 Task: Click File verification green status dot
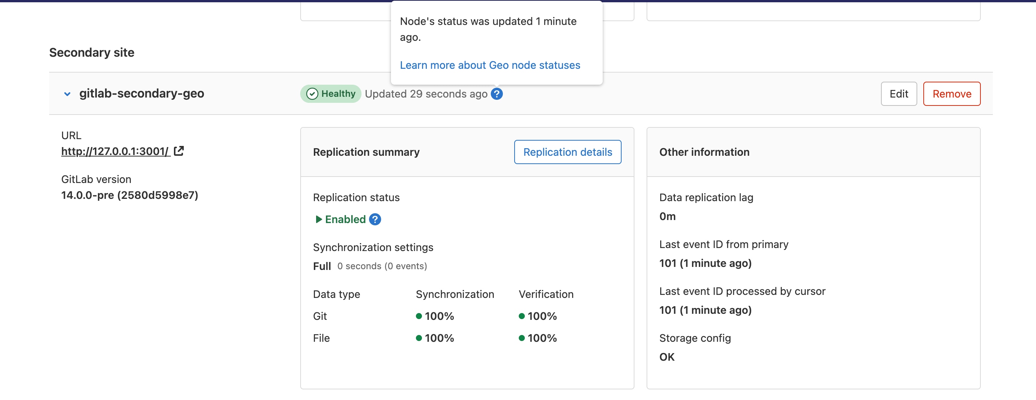coord(522,338)
